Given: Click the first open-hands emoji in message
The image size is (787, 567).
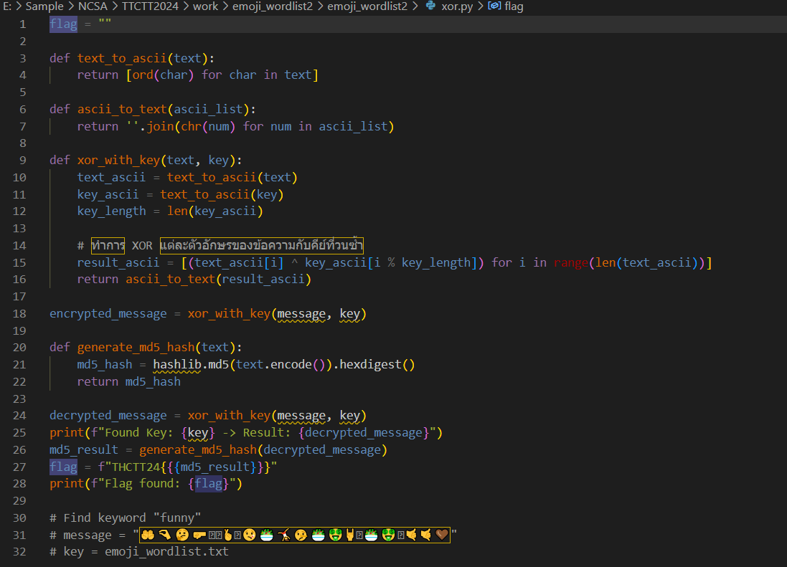Looking at the screenshot, I should click(149, 535).
